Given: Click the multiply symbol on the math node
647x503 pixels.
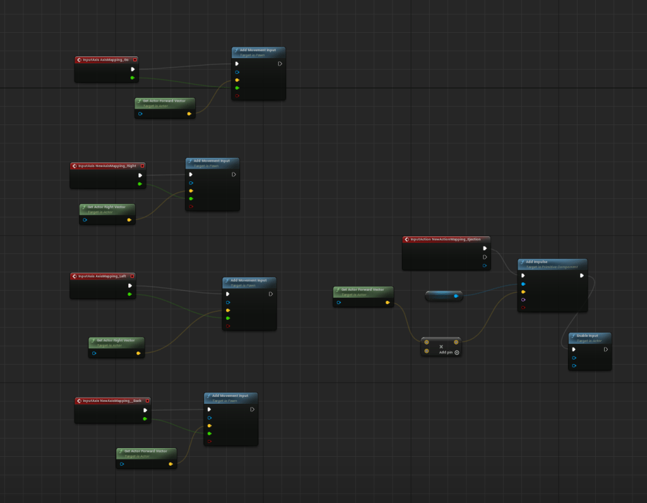Looking at the screenshot, I should click(441, 346).
